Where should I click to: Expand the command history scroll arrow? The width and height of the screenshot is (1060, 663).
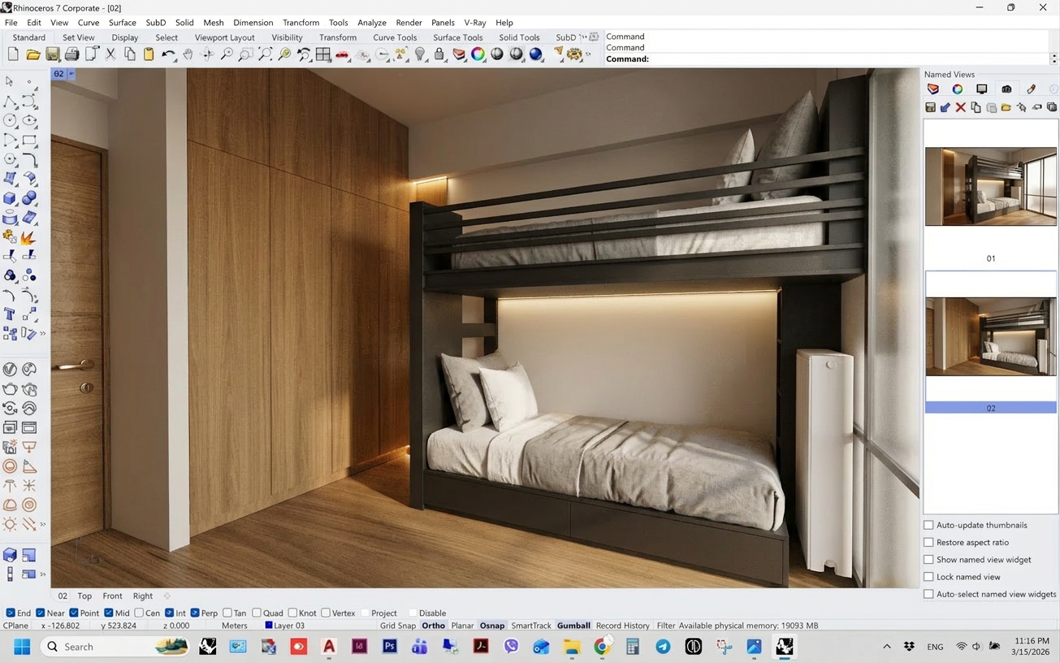pos(1054,58)
